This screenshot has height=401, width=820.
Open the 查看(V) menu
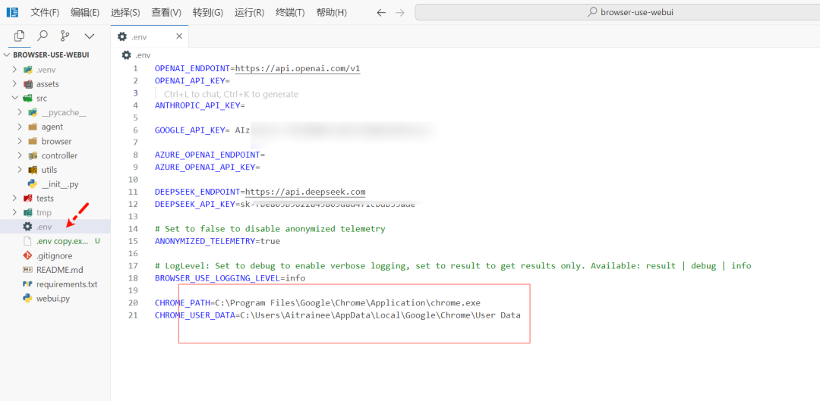tap(166, 13)
